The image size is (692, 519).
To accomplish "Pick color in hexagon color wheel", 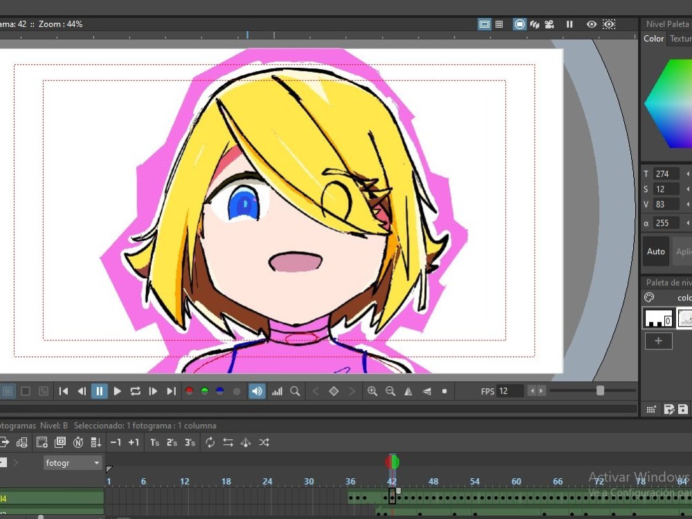I will click(x=668, y=104).
